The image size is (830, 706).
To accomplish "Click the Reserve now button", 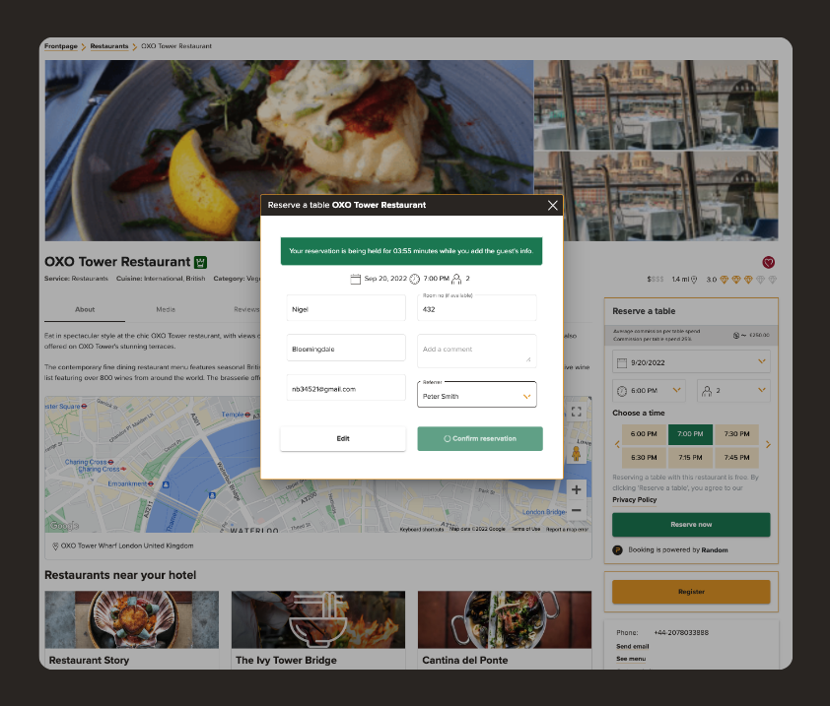I will [x=691, y=525].
